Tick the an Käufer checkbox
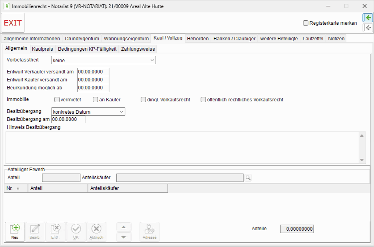 click(x=95, y=100)
